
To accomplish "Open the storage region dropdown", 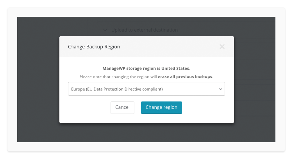I will coord(146,89).
